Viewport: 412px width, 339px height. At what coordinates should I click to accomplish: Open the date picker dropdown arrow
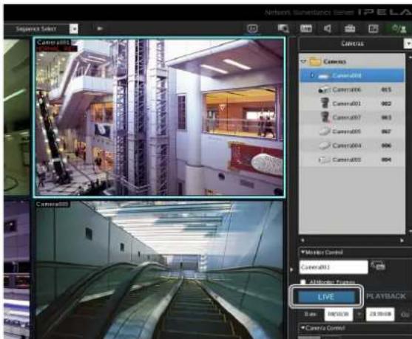[x=359, y=314]
